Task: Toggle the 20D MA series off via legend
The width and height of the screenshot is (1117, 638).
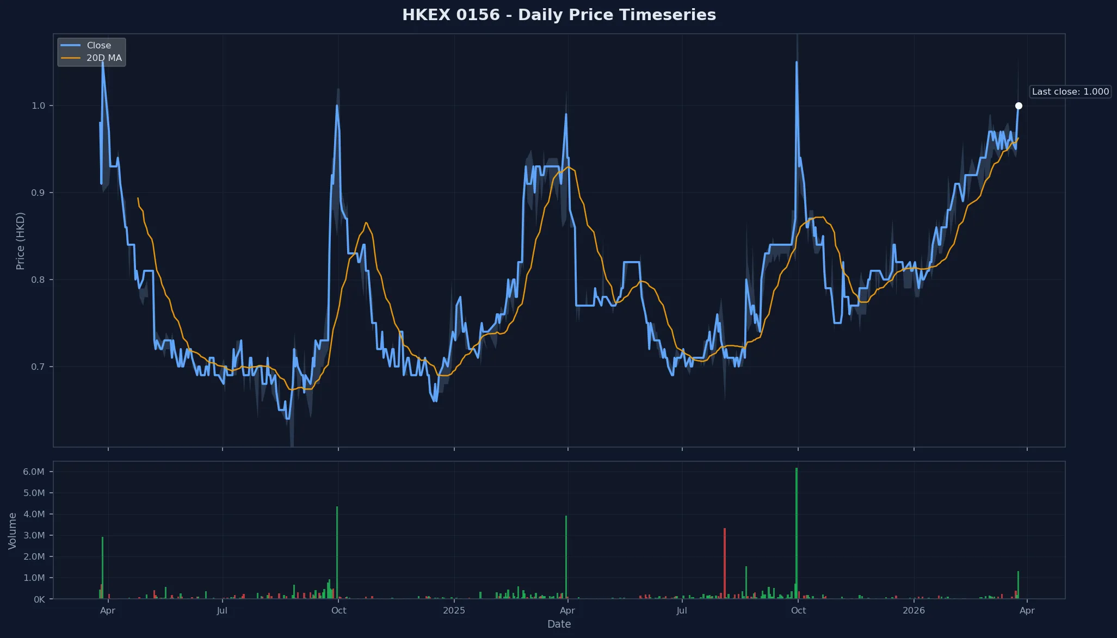Action: click(104, 58)
